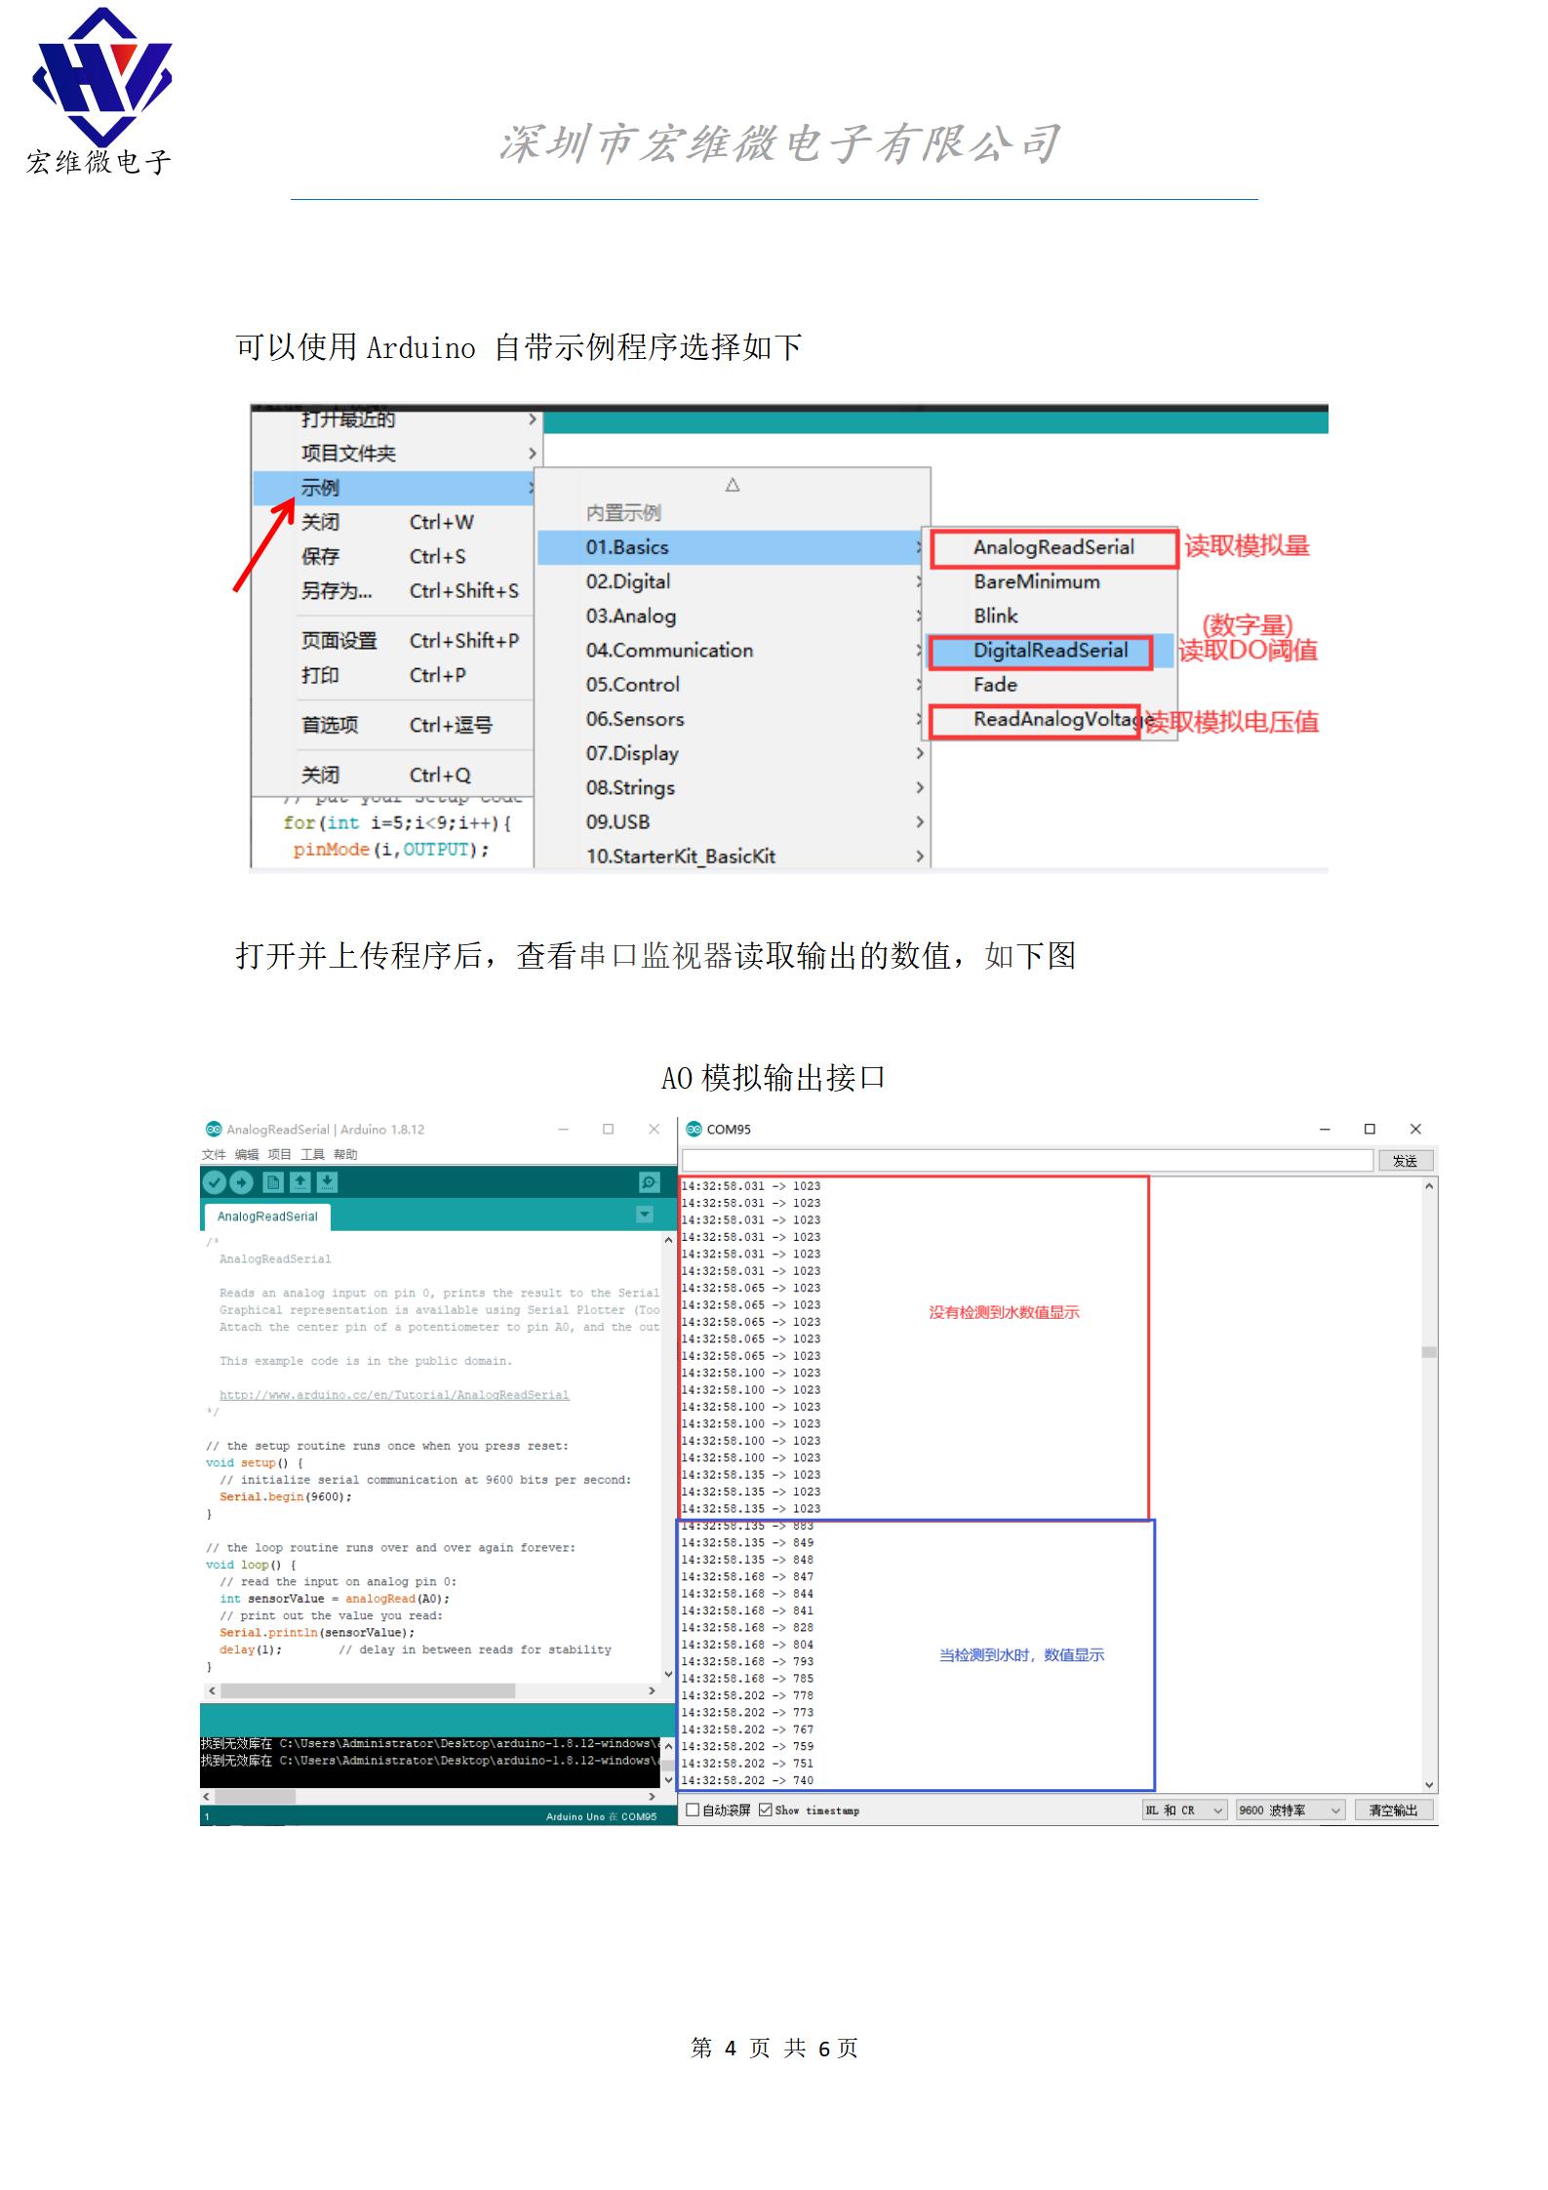
Task: Open the 09.USB examples entry
Action: (x=733, y=821)
